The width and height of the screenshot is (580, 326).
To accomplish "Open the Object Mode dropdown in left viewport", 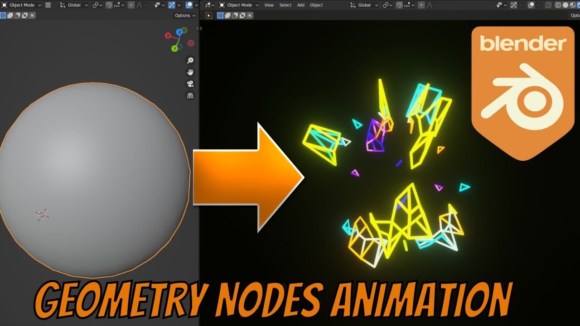I will coord(21,5).
